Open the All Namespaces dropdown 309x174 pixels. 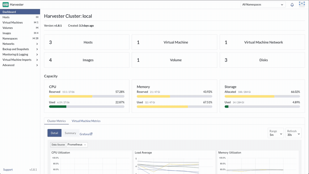(x=263, y=5)
